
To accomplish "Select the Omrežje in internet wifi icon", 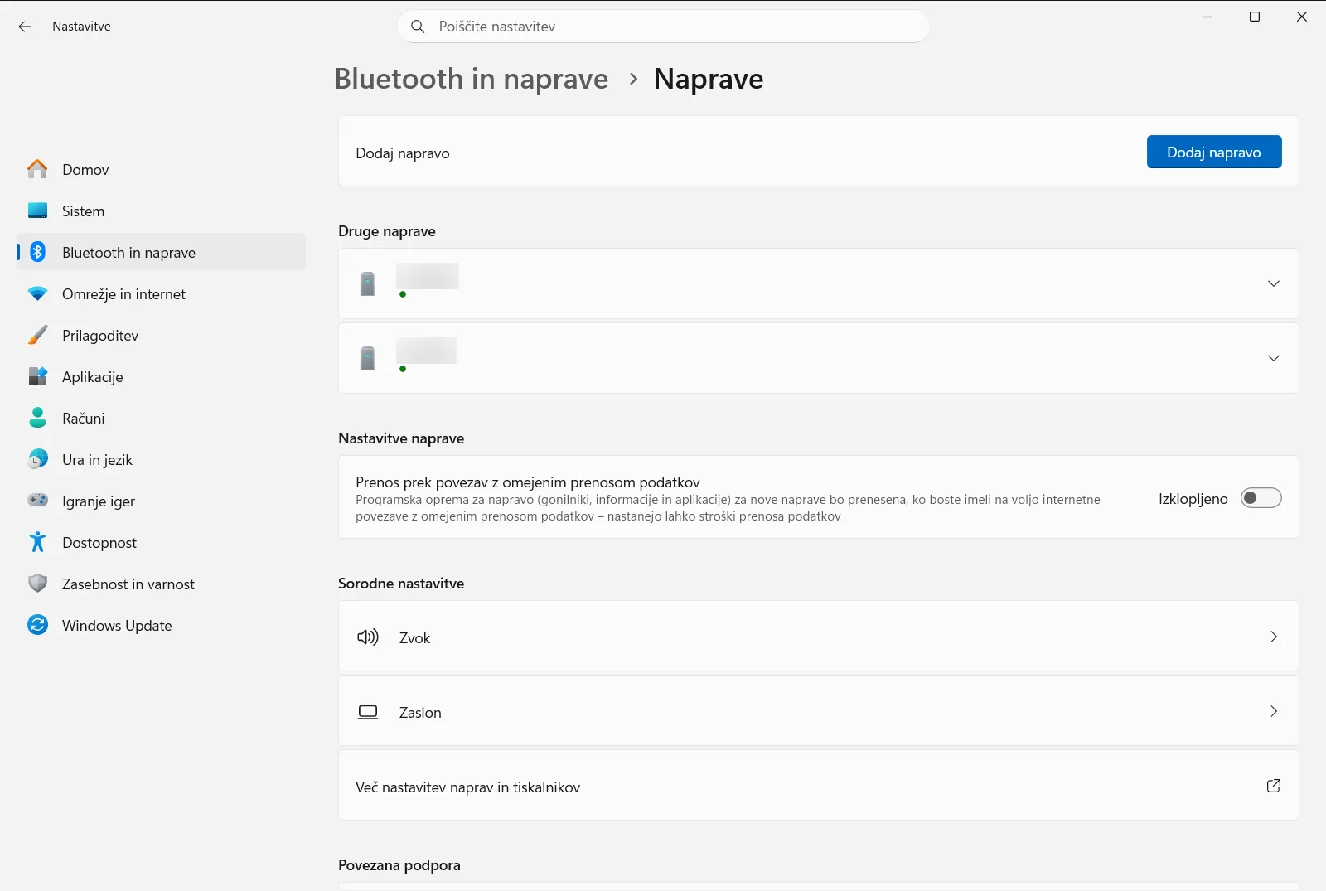I will point(37,293).
